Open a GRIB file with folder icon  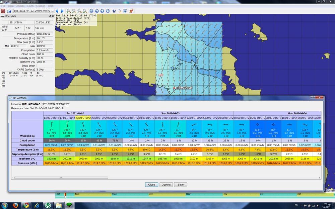click(x=9, y=11)
